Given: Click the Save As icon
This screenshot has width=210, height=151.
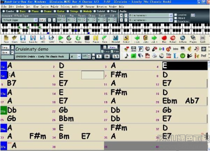Looking at the screenshot, I should [x=33, y=39].
